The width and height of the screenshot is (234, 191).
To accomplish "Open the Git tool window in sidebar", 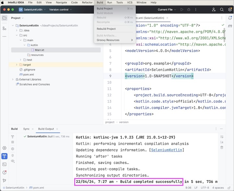I will pos(5,181).
